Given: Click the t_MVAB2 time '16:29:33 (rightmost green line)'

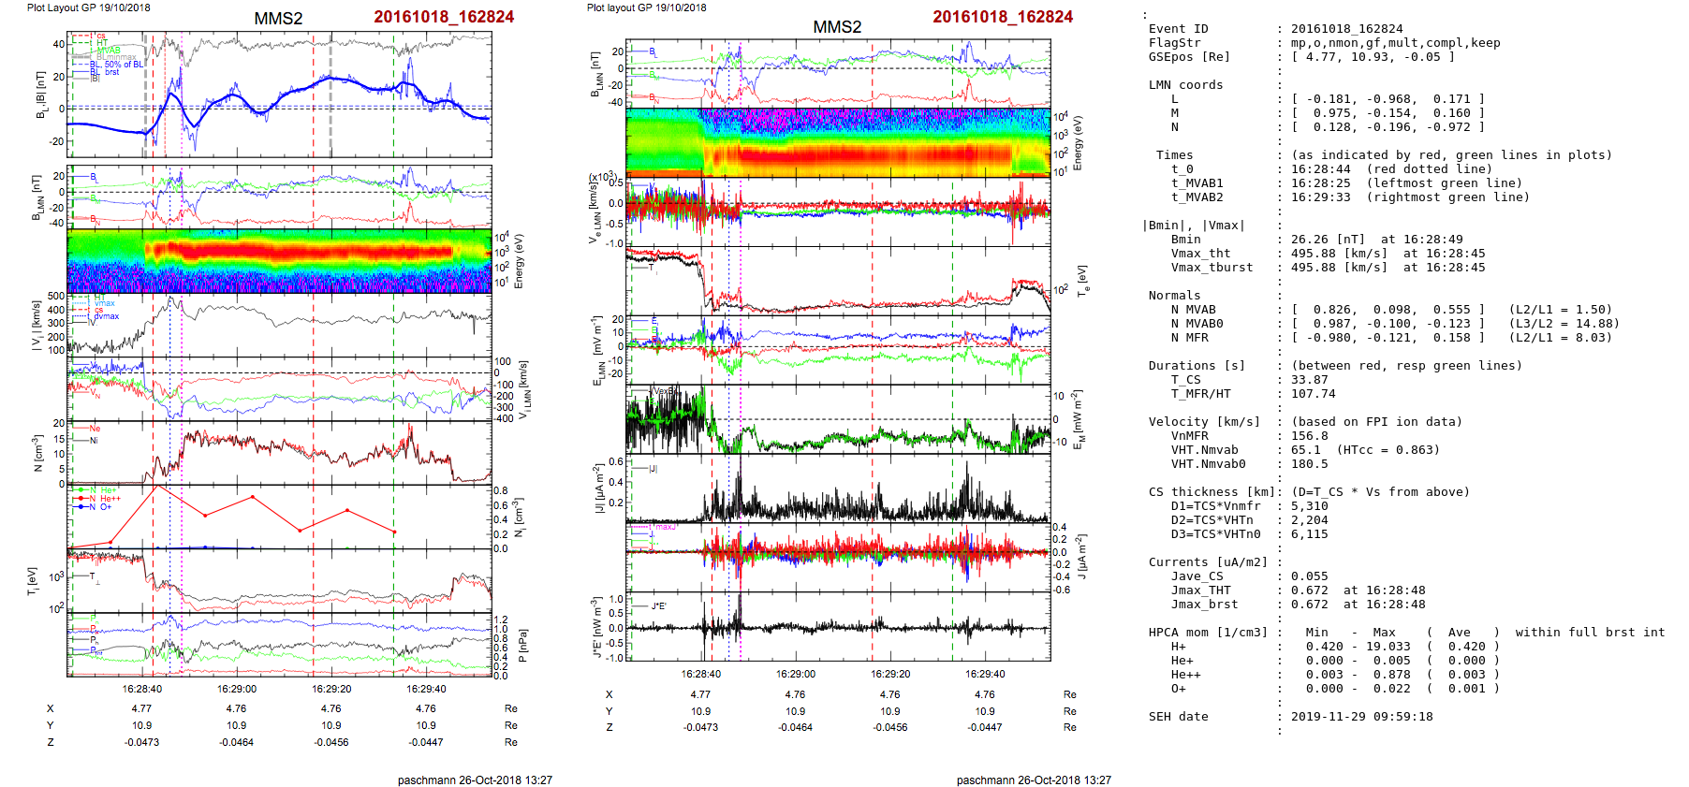Looking at the screenshot, I should [1410, 197].
